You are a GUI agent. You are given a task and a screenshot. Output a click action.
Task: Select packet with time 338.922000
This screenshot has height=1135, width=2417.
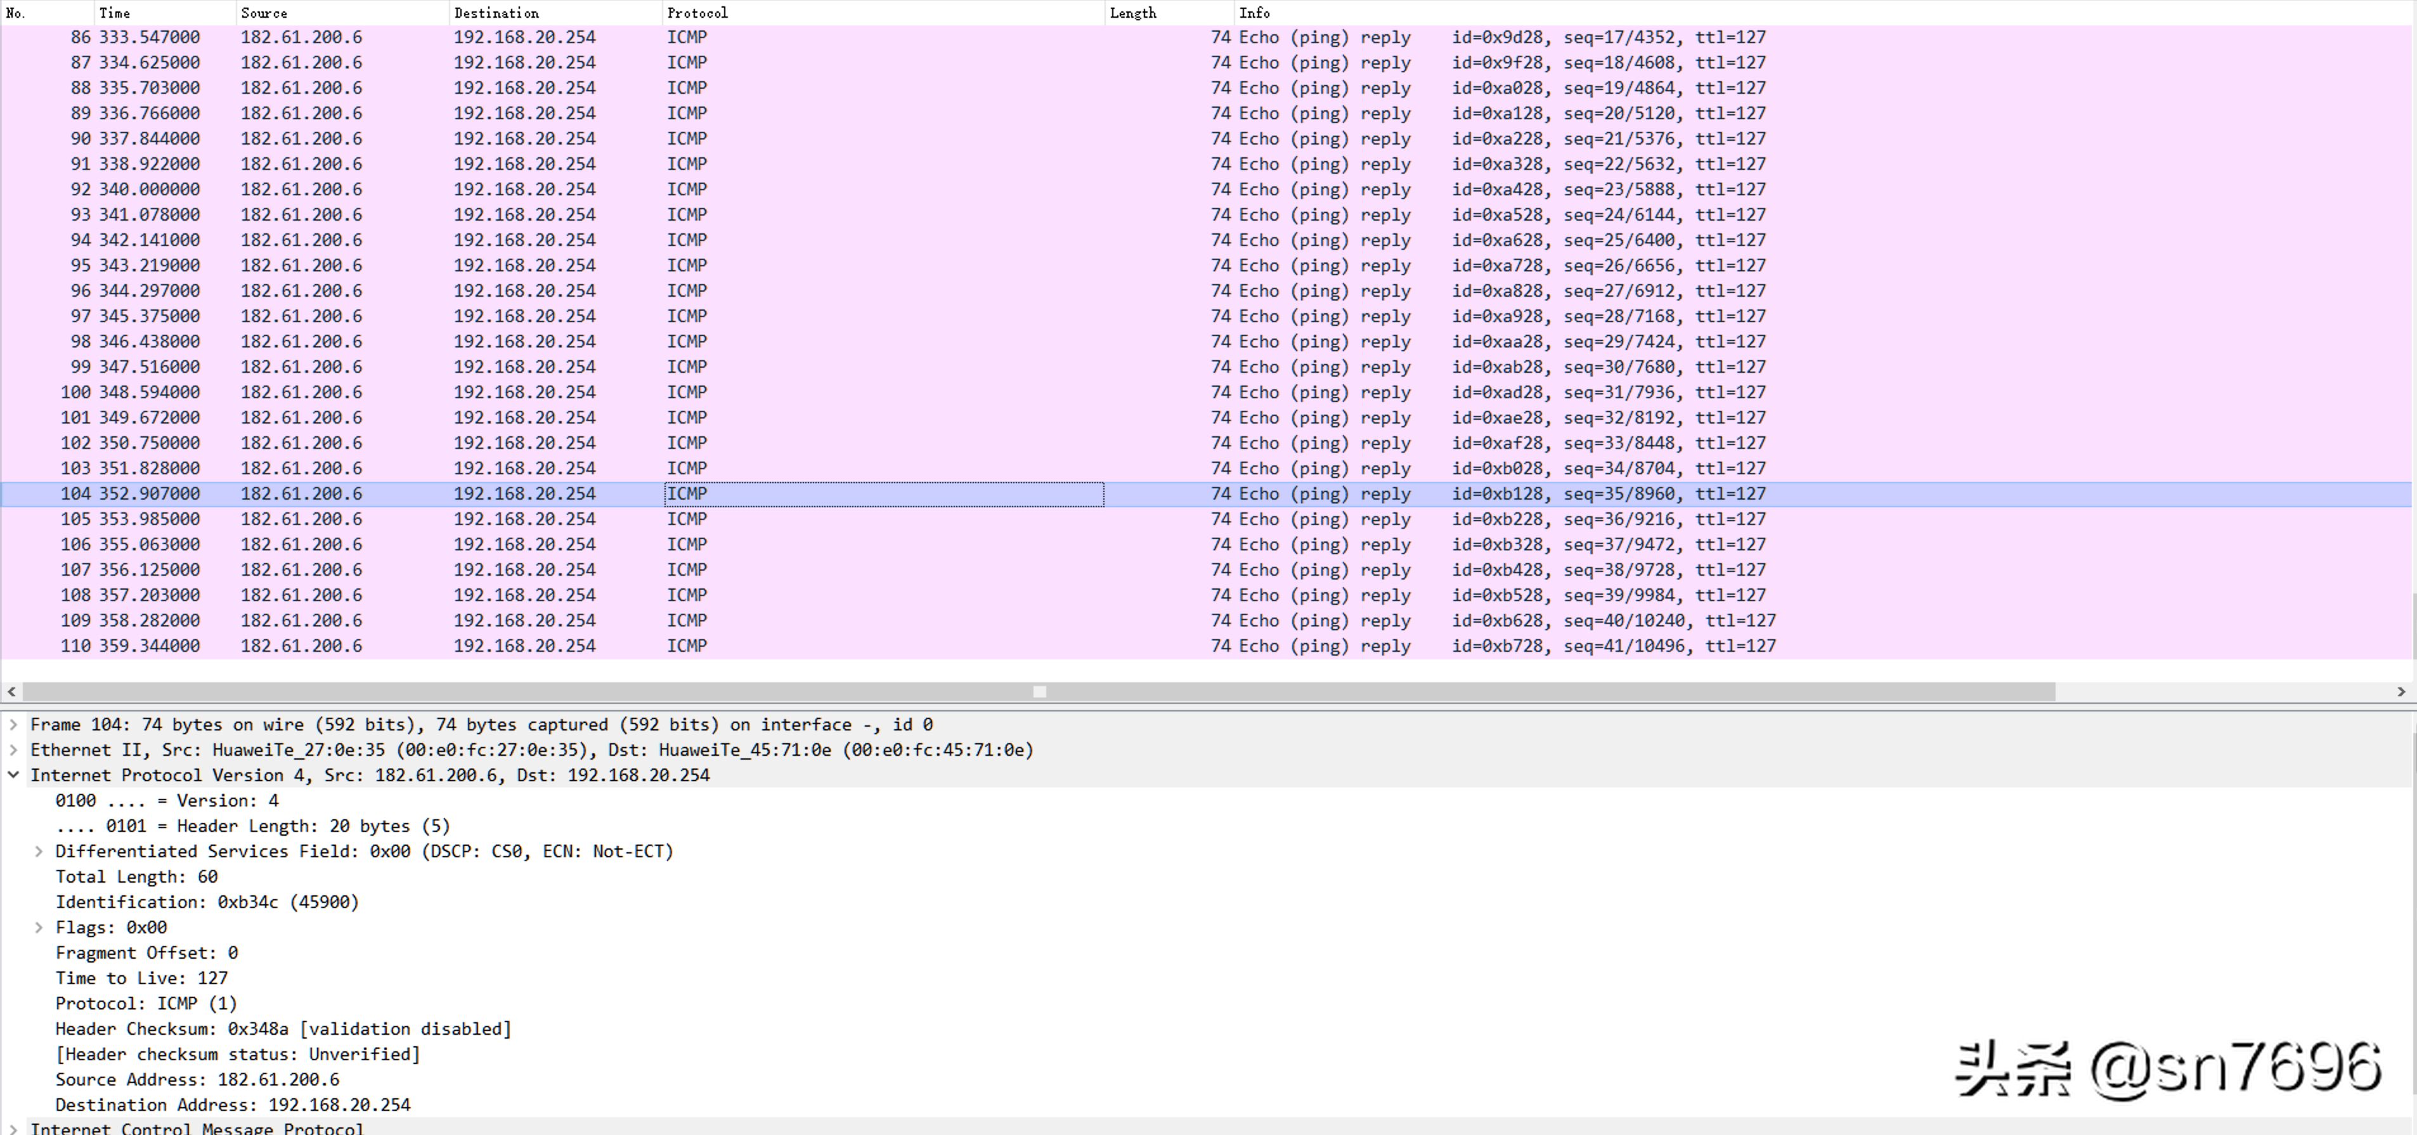point(1207,164)
